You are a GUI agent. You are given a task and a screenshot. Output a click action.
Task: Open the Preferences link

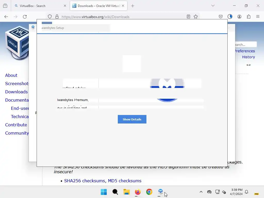coord(245,51)
